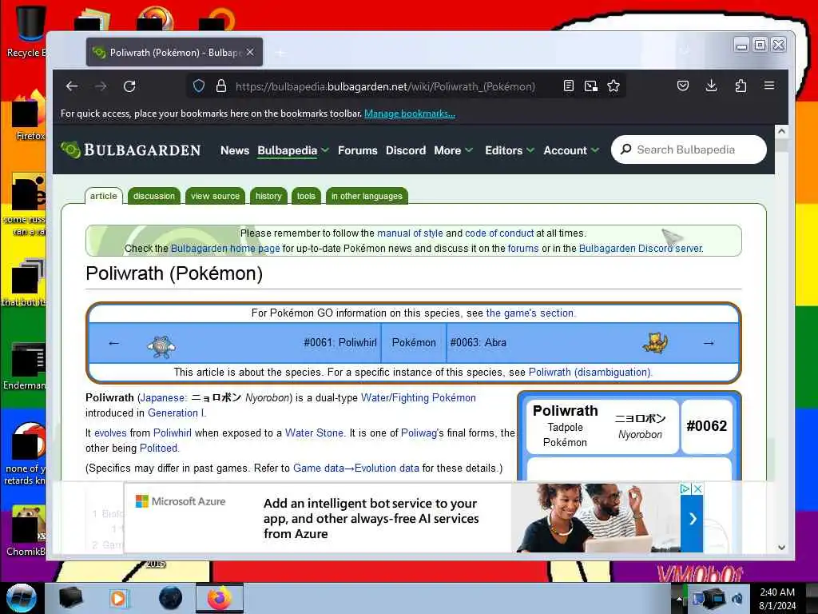
Task: Click the Bulbagarden logo
Action: pyautogui.click(x=130, y=150)
